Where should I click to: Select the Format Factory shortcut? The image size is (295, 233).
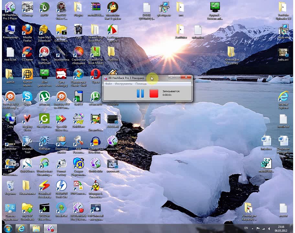coord(61,167)
